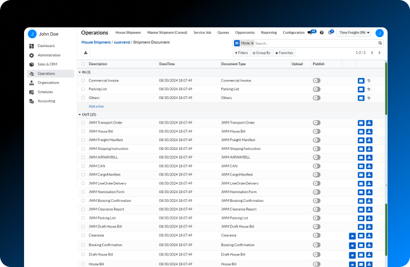This screenshot has width=410, height=267.
Task: Email the Others document
Action: [361, 98]
